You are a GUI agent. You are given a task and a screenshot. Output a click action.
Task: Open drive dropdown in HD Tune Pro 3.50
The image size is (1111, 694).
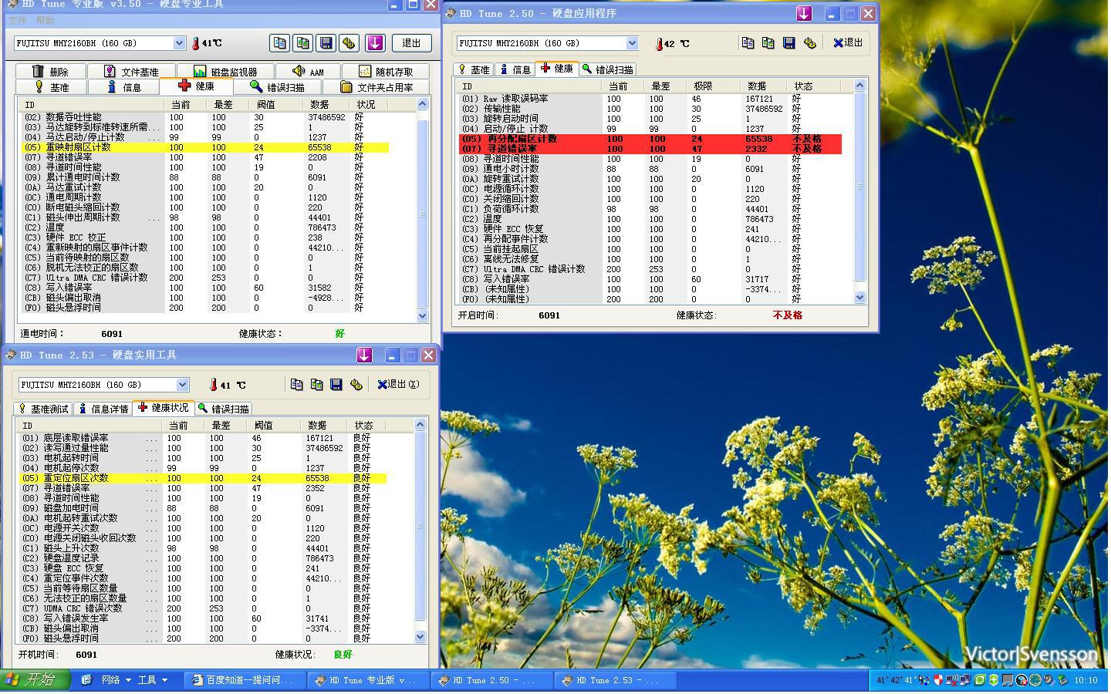tap(180, 43)
